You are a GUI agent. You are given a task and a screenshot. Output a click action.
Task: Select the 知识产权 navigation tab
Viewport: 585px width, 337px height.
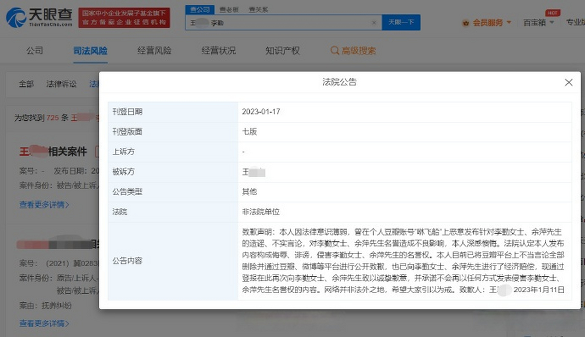pyautogui.click(x=283, y=51)
